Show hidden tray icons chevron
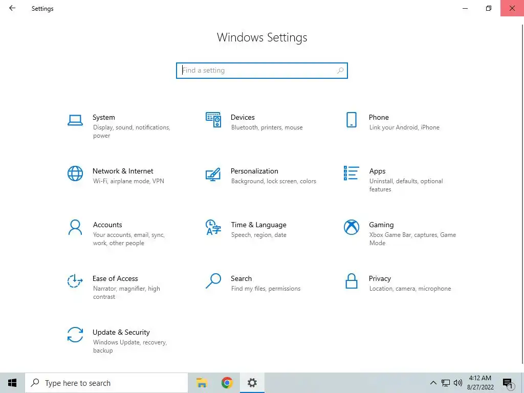 pyautogui.click(x=433, y=383)
